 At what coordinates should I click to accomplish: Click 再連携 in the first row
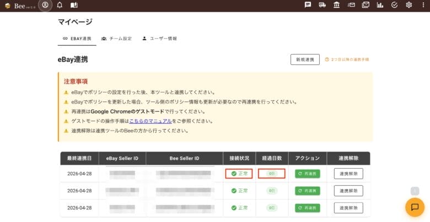(308, 174)
